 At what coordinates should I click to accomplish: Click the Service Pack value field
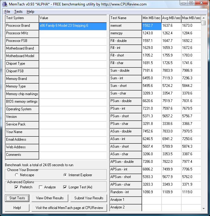(x=73, y=125)
